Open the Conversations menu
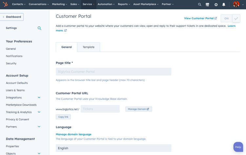Image resolution: width=246 pixels, height=155 pixels. point(39,4)
